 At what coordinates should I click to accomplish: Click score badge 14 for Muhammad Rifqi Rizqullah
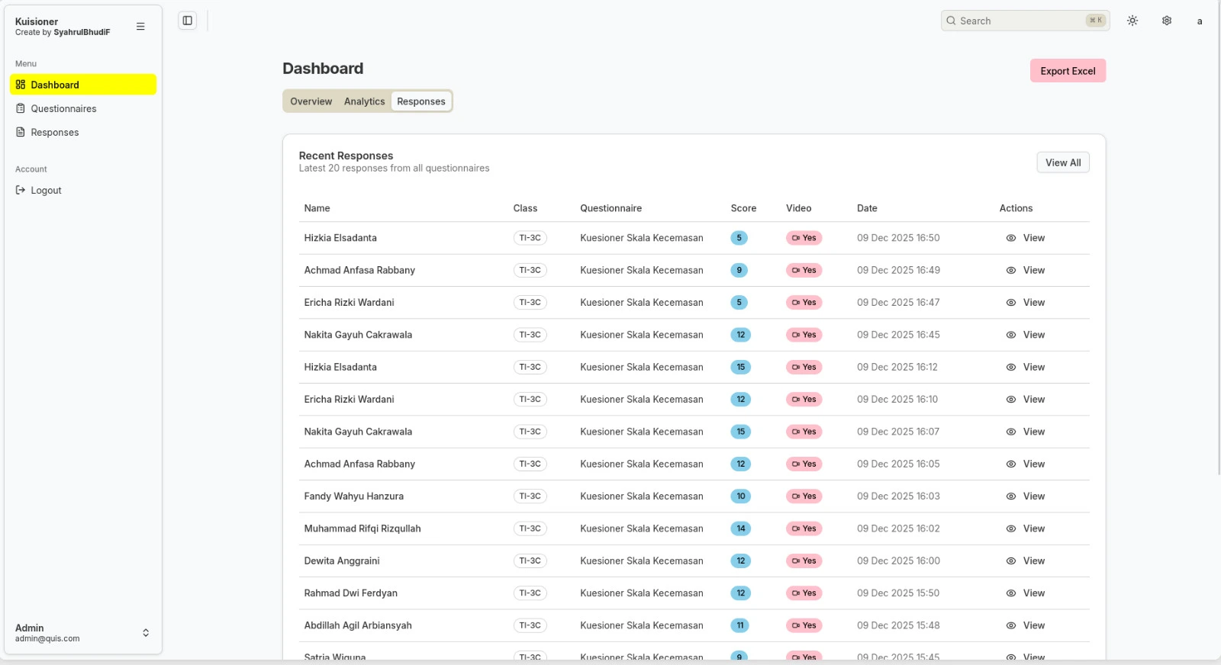click(x=740, y=528)
